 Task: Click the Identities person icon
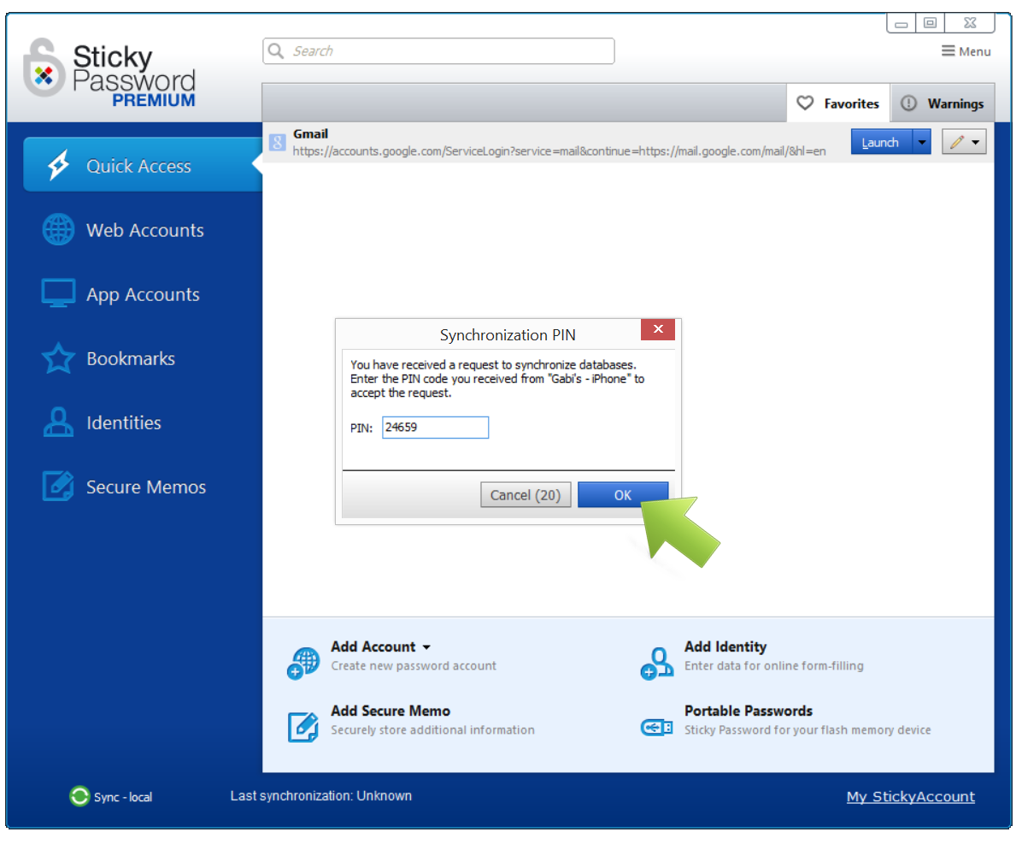58,422
